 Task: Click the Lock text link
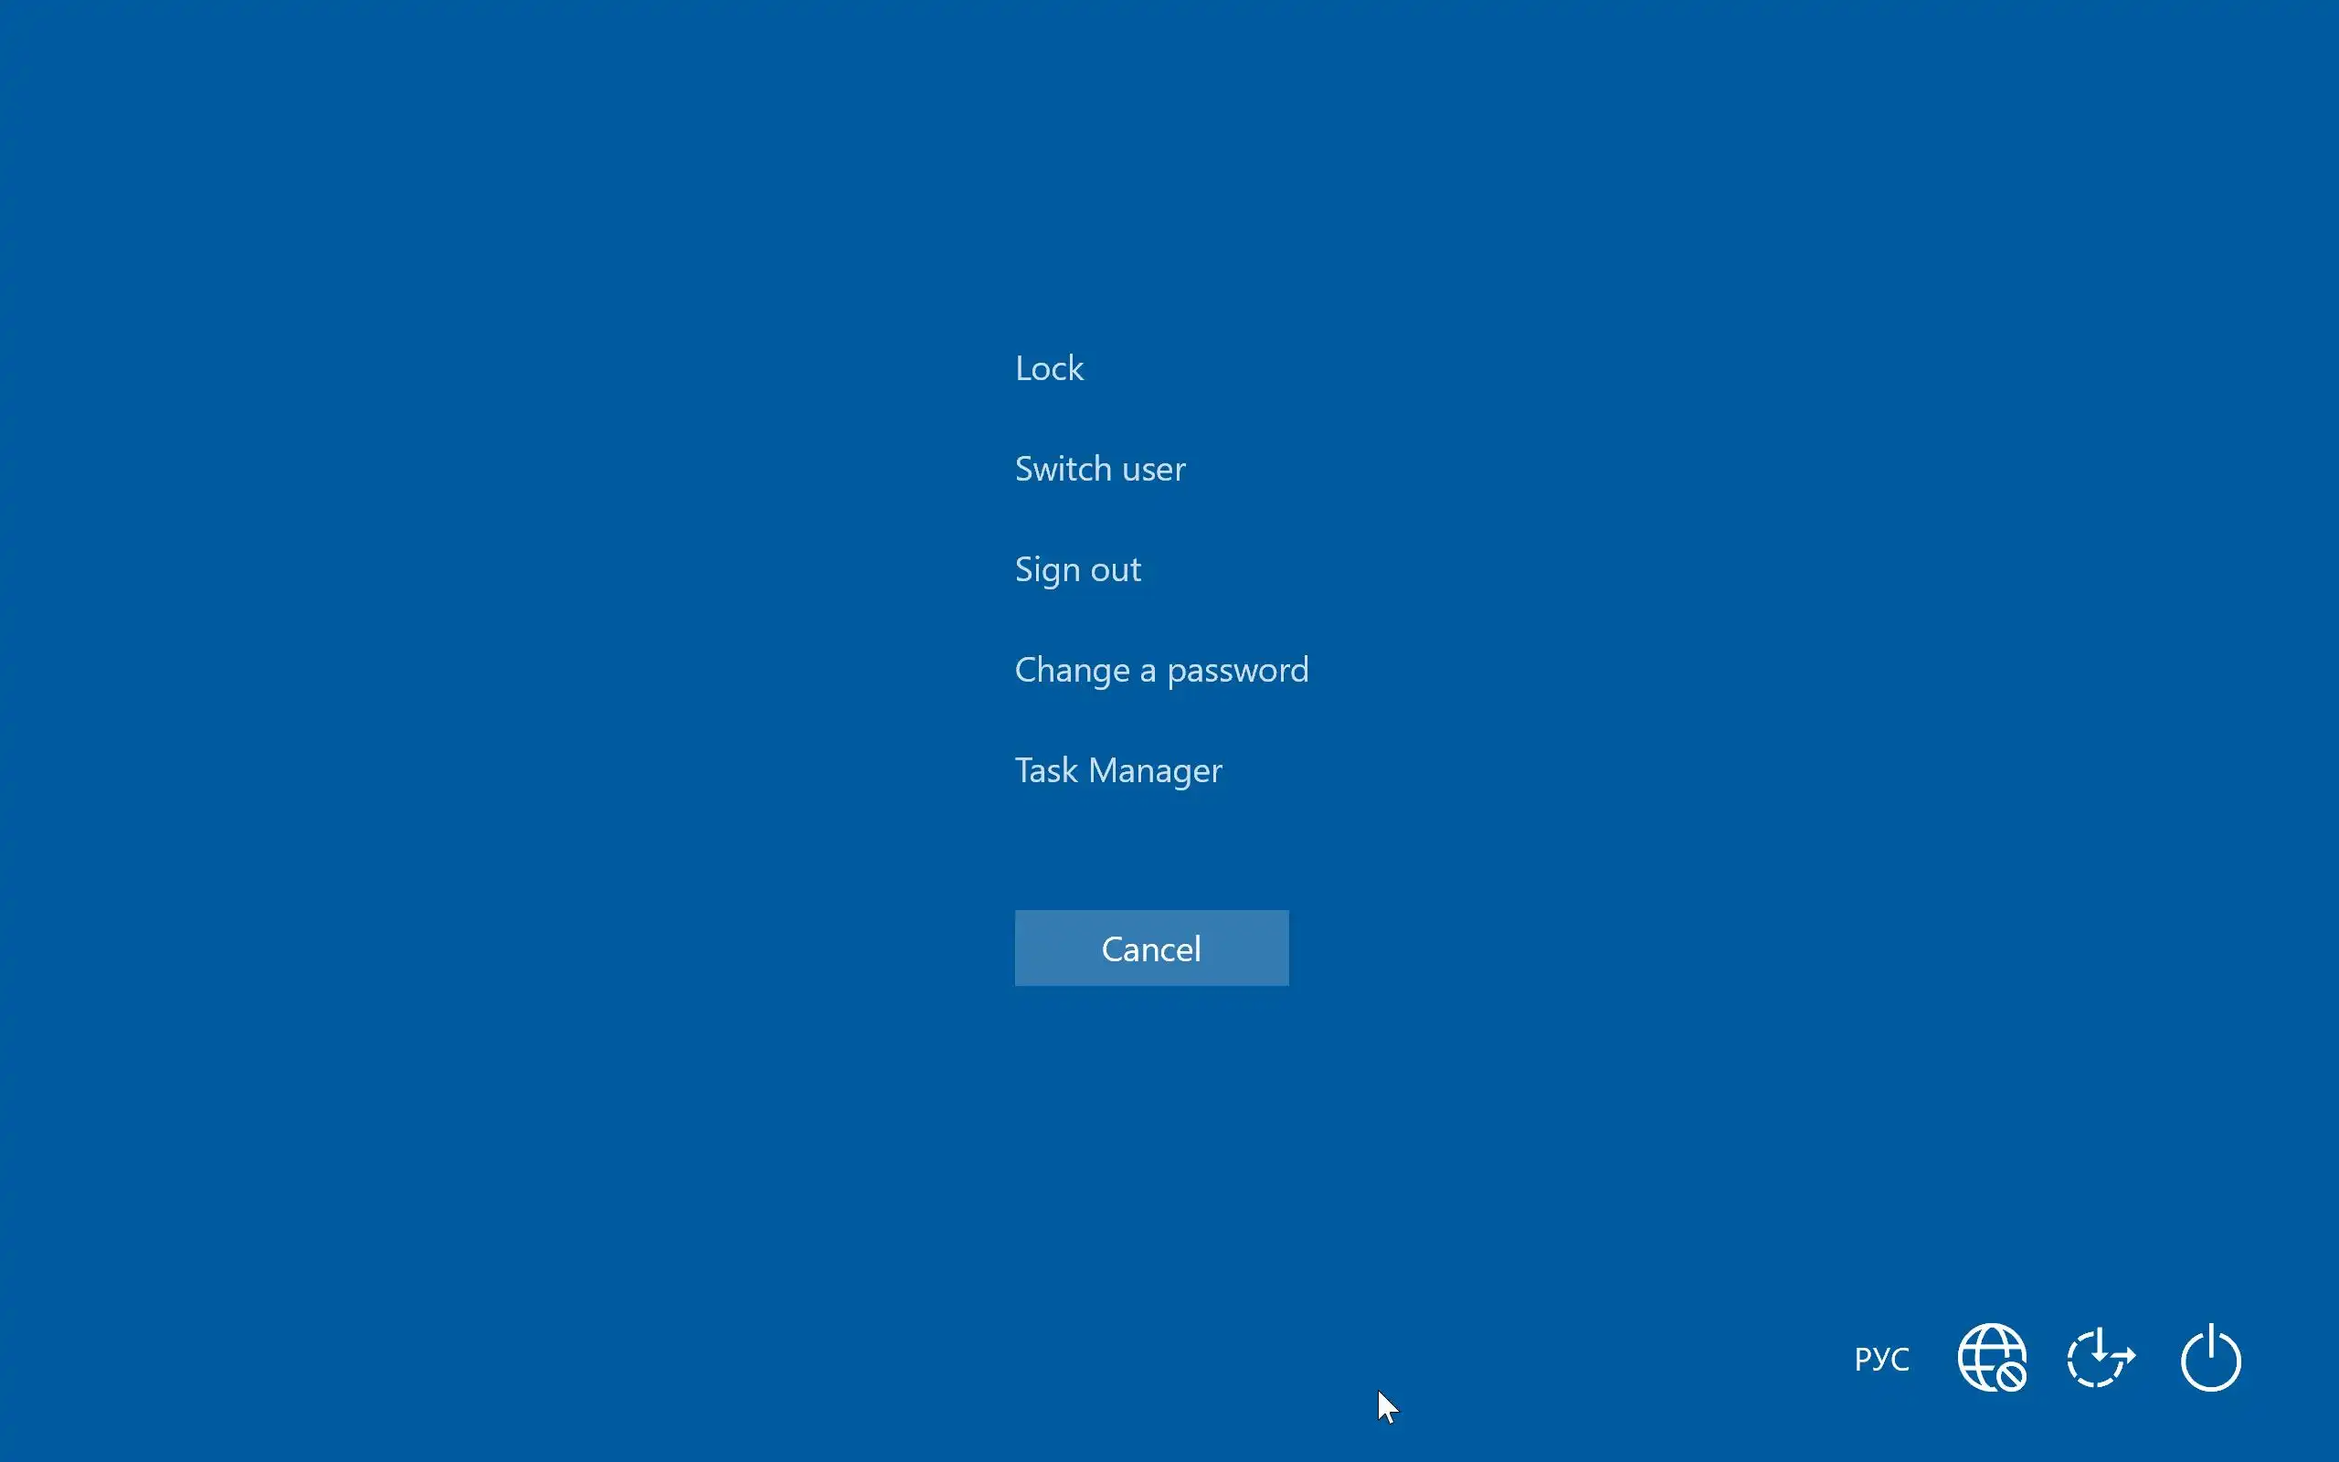point(1049,368)
